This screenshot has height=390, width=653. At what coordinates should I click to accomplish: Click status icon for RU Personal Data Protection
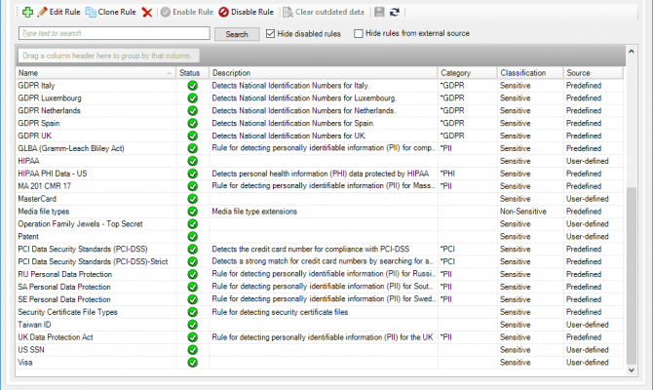pos(192,274)
